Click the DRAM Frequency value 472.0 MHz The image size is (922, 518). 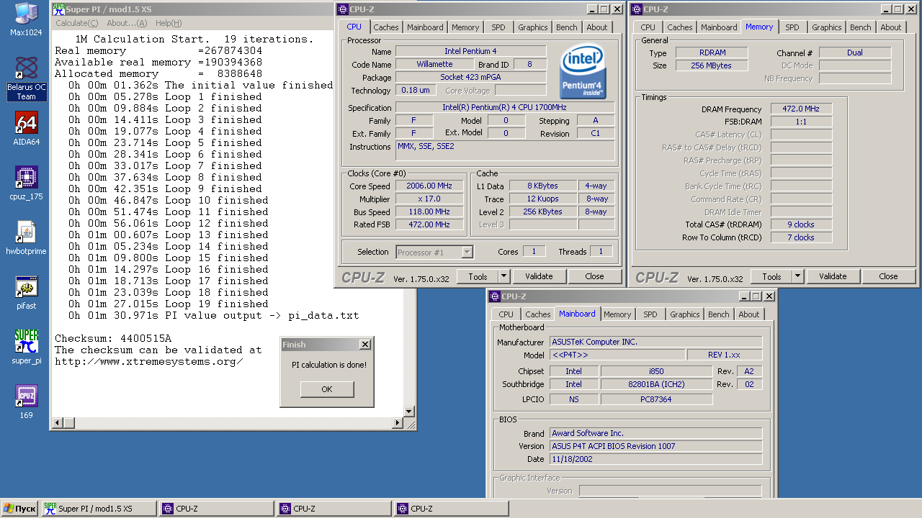801,109
